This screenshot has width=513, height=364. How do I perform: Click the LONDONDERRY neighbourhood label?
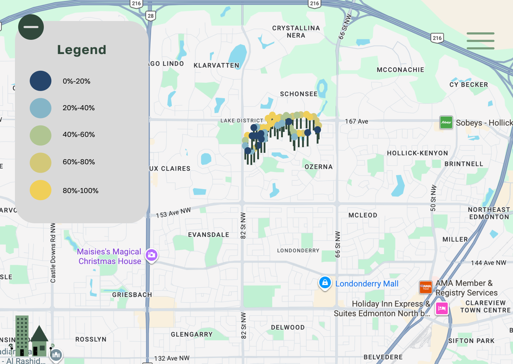pos(299,251)
